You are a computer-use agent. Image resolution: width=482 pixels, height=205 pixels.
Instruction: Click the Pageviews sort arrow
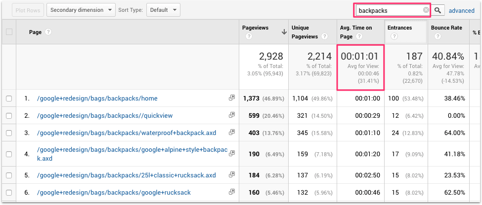284,32
